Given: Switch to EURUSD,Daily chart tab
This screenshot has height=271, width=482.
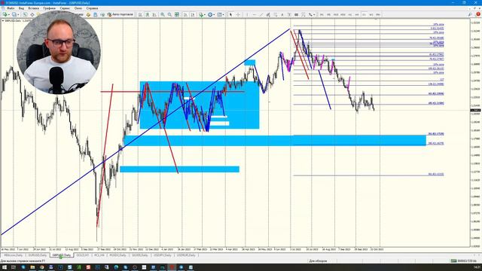Looking at the screenshot, I should pos(37,255).
